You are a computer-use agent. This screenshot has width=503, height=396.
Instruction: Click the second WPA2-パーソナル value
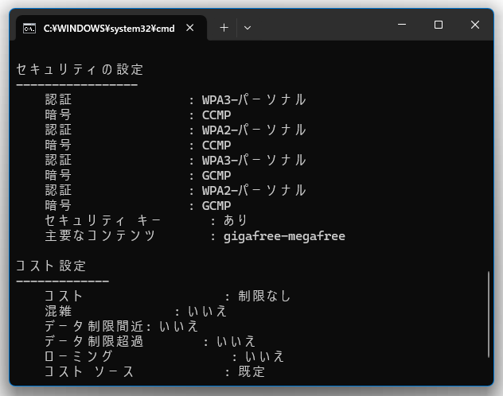[254, 190]
